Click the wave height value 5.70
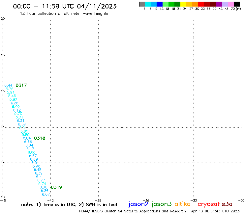The image size is (244, 214). click(18, 114)
